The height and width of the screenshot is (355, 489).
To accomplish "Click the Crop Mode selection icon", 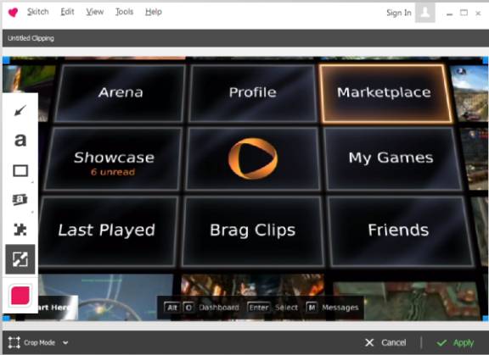I will click(x=14, y=342).
